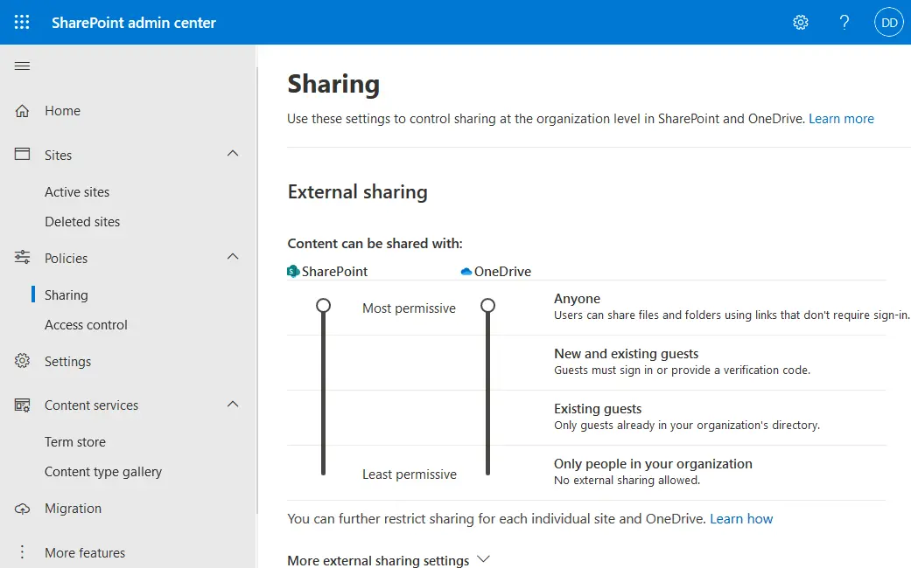Open Term store page
Screen dimensions: 911x568
point(75,442)
